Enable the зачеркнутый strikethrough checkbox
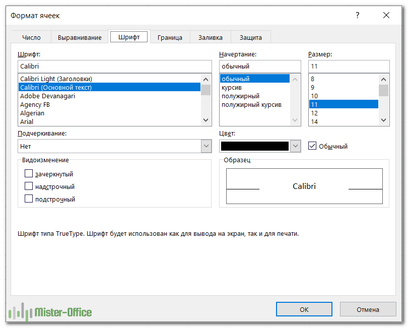This screenshot has width=408, height=328. pos(29,174)
